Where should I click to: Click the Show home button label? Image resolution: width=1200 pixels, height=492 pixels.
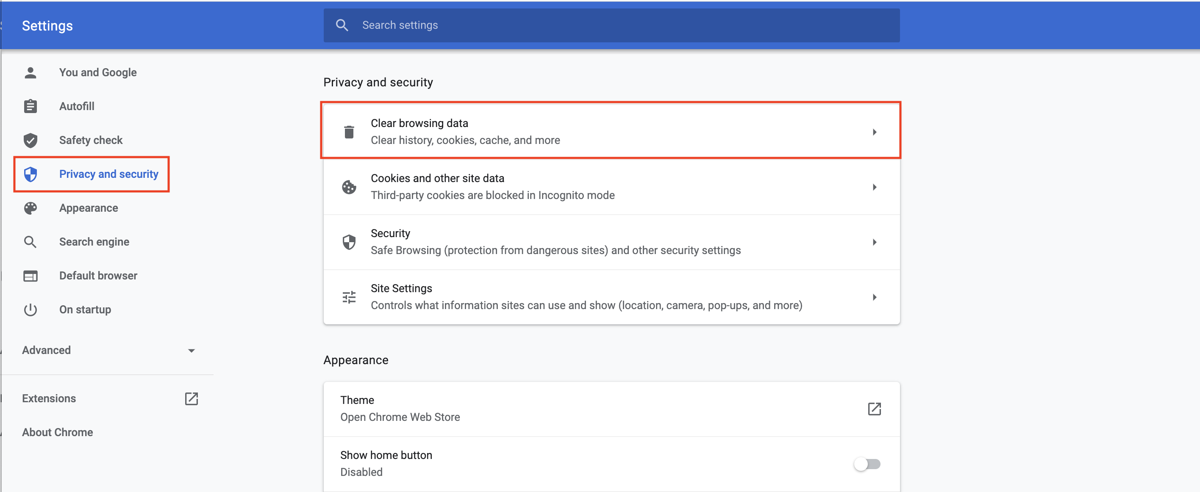(386, 455)
